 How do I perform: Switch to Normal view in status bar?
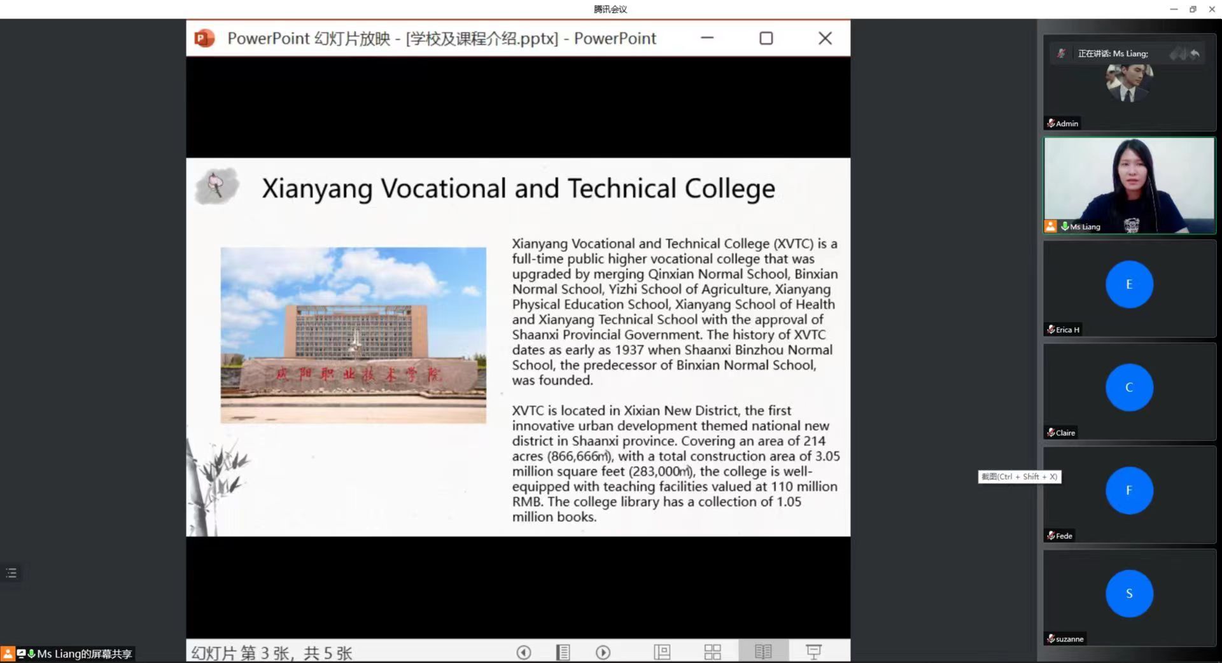pyautogui.click(x=662, y=652)
